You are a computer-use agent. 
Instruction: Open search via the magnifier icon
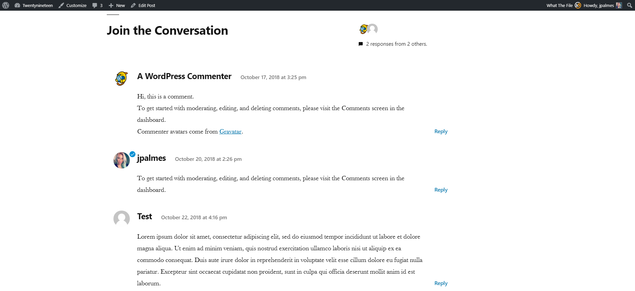630,5
